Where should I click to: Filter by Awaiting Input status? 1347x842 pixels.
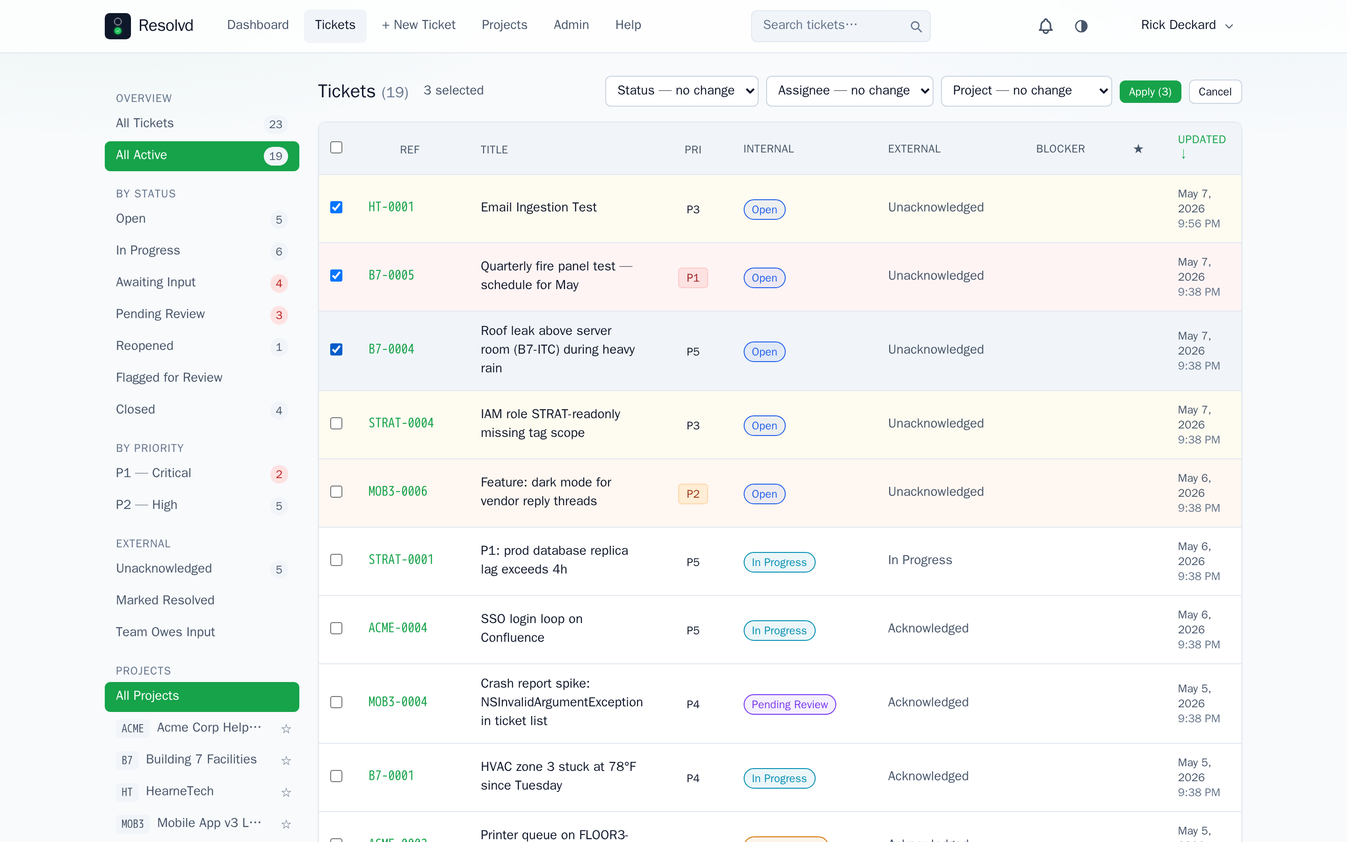202,283
